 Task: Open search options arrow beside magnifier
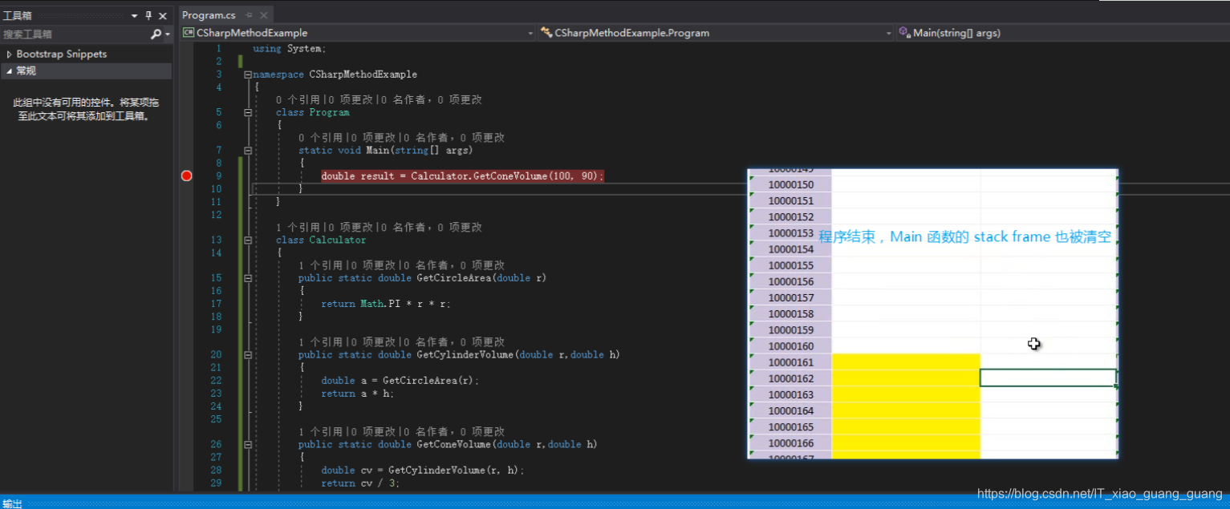click(167, 34)
